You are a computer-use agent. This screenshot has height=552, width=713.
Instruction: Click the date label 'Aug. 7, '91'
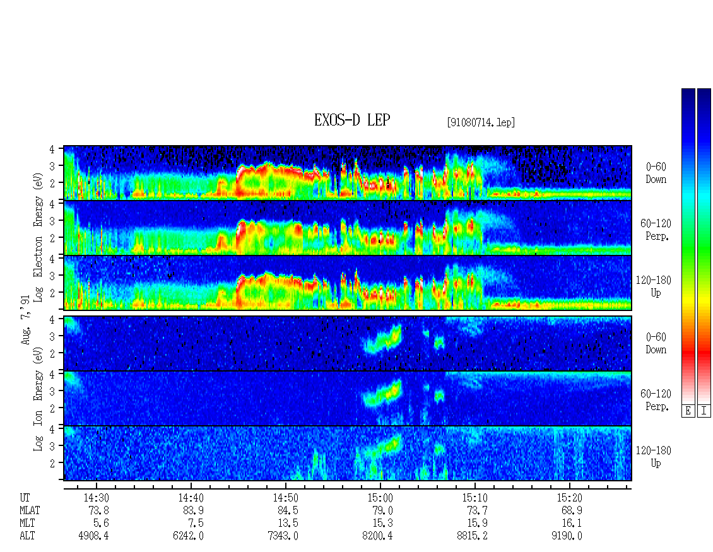pyautogui.click(x=26, y=320)
